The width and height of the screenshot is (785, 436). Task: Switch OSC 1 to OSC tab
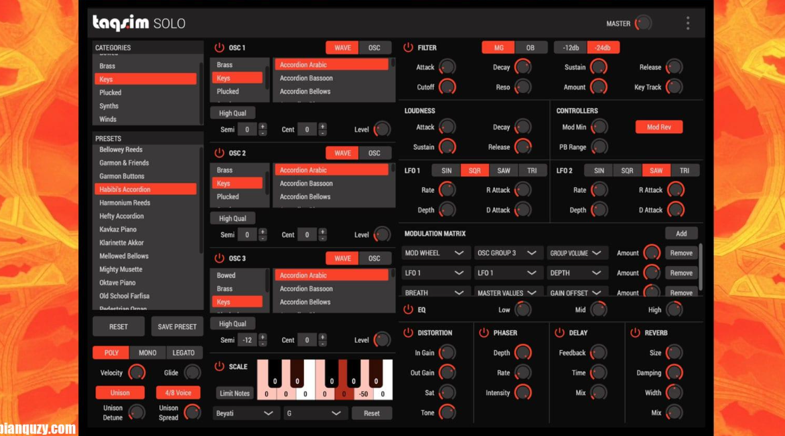pyautogui.click(x=374, y=48)
